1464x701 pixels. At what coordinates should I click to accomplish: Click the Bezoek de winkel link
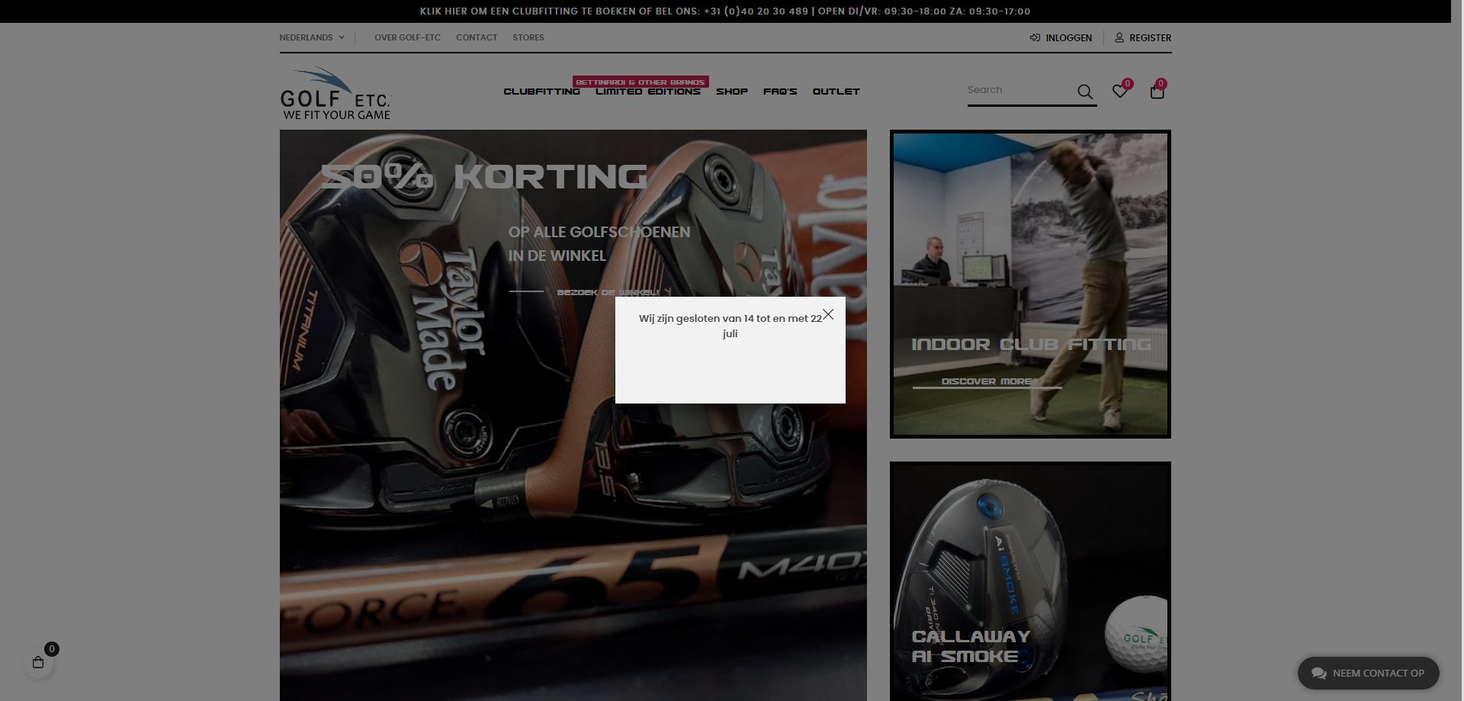click(x=608, y=292)
